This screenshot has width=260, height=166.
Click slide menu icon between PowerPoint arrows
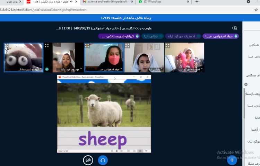coord(117,151)
